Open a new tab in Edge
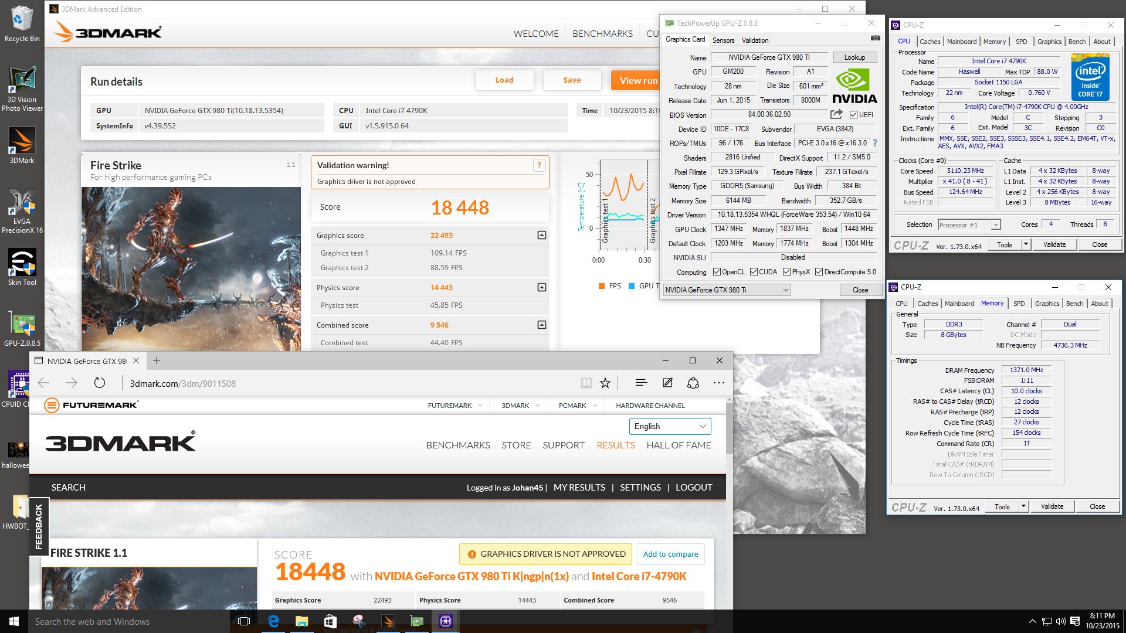 pyautogui.click(x=156, y=360)
